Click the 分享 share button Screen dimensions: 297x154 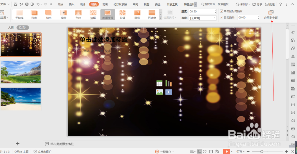pos(257,4)
